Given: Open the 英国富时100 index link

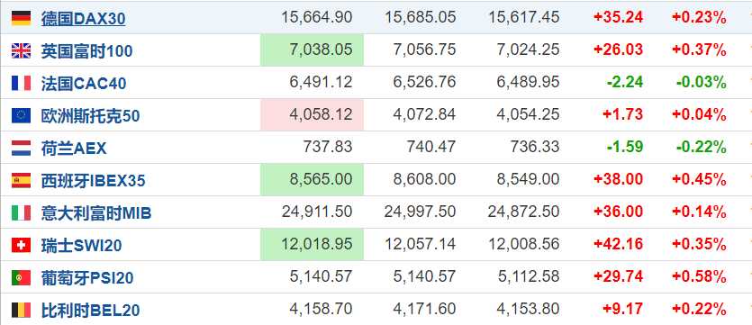Looking at the screenshot, I should [86, 51].
